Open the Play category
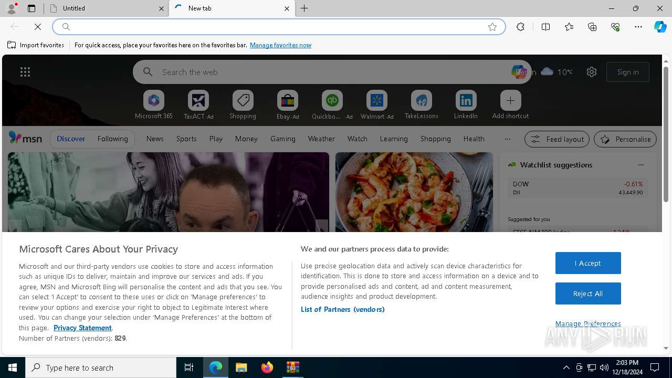 click(216, 139)
